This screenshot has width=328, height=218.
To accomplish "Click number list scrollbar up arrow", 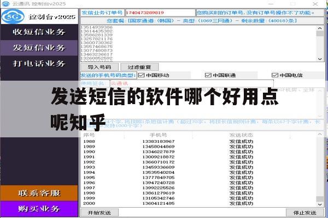I will click(320, 28).
